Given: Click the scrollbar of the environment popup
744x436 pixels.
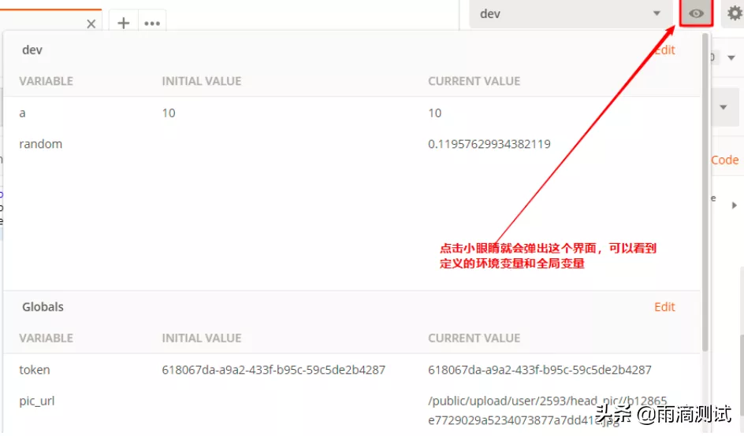Looking at the screenshot, I should 705,192.
